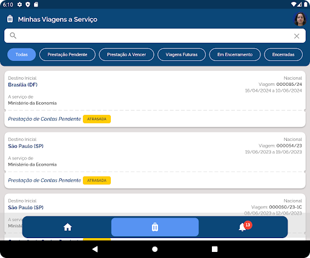Tap the search magnifier icon
The image size is (310, 258).
coord(13,36)
